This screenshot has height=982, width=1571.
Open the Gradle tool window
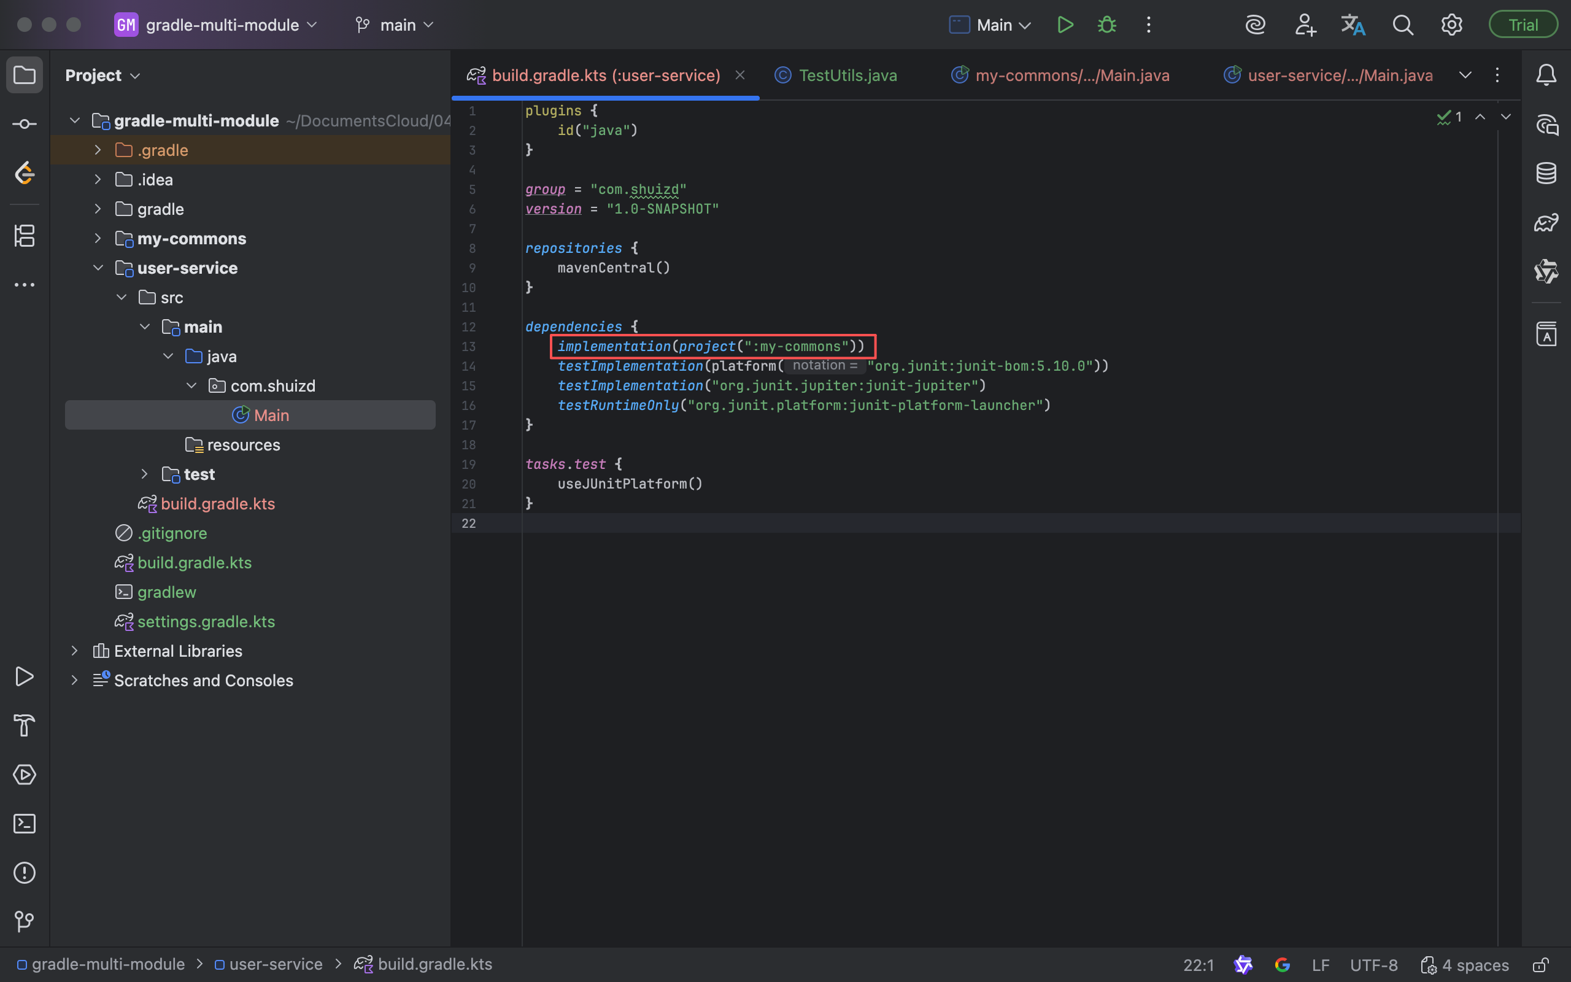(1546, 223)
